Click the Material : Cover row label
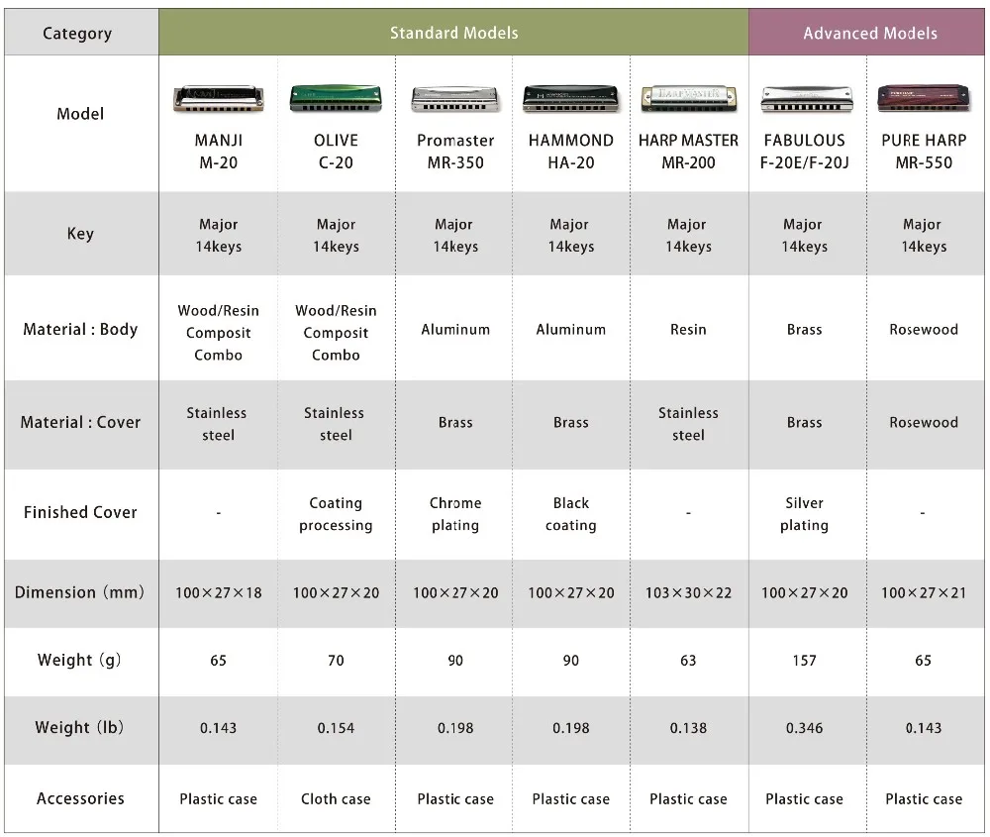This screenshot has width=990, height=837. (80, 422)
